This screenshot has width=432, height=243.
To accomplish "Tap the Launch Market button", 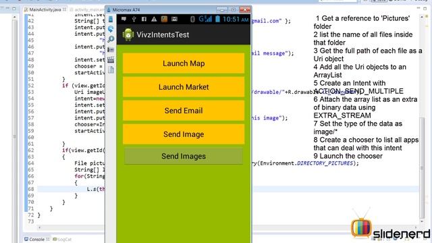I will tap(184, 87).
